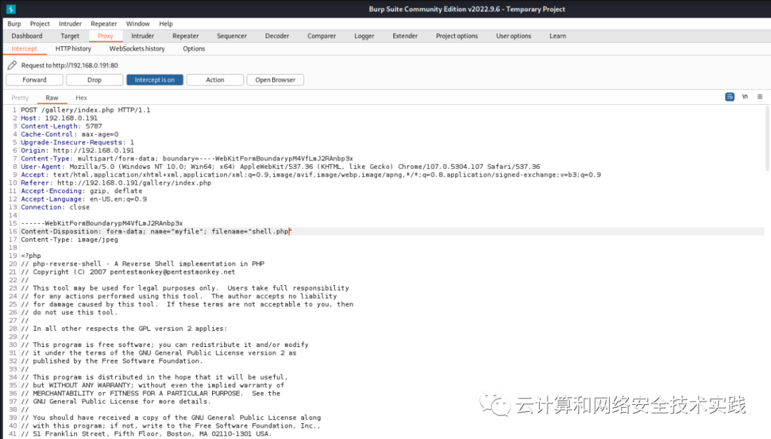This screenshot has height=439, width=771.
Task: Click the multipart/form-data Content-Type header
Action: 187,159
